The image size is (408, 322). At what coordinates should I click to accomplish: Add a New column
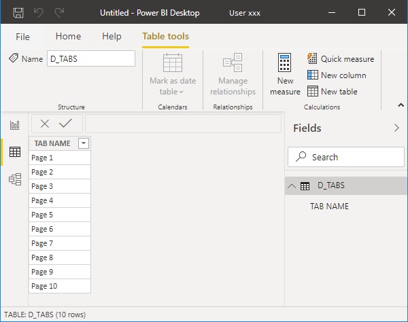click(x=337, y=75)
